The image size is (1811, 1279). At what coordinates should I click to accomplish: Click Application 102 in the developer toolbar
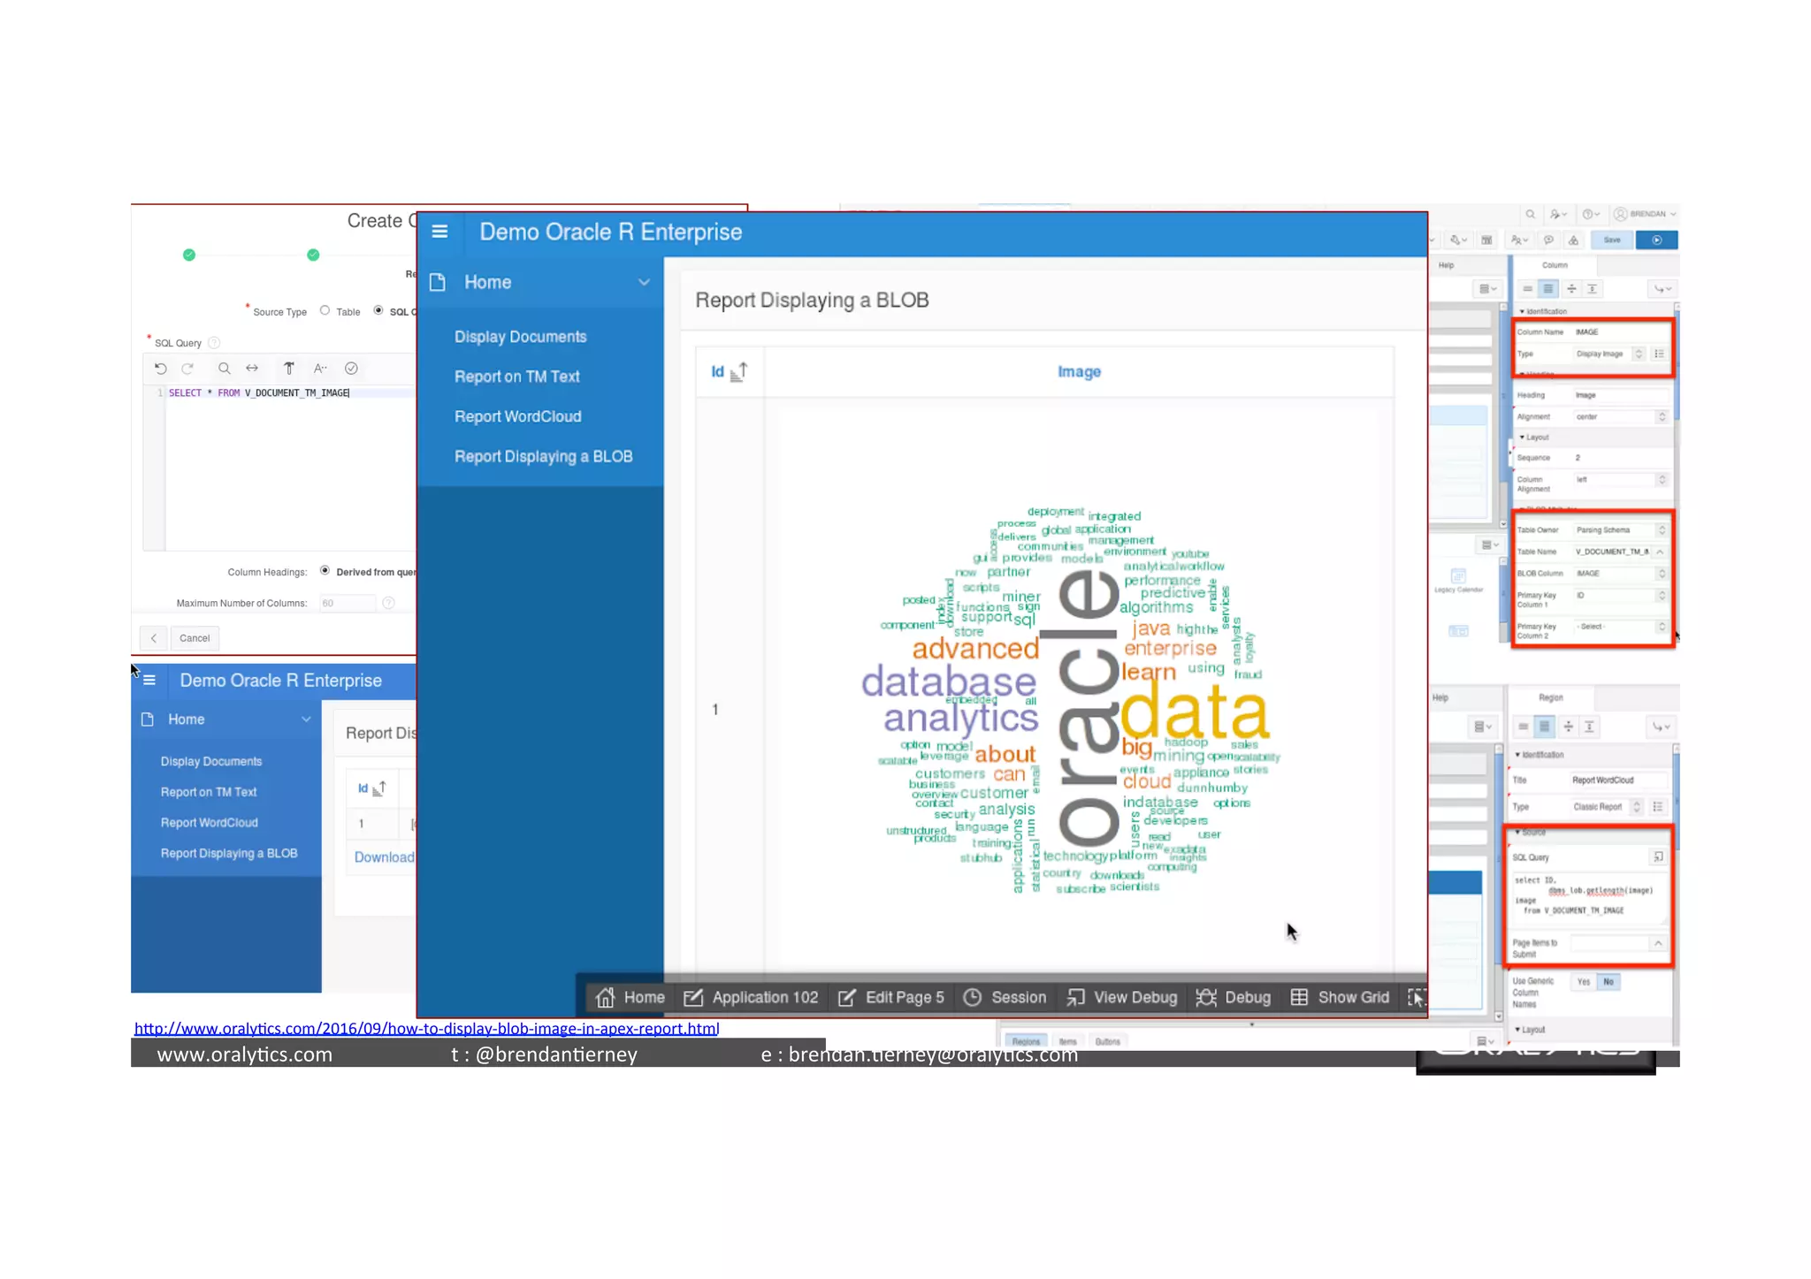(x=751, y=997)
